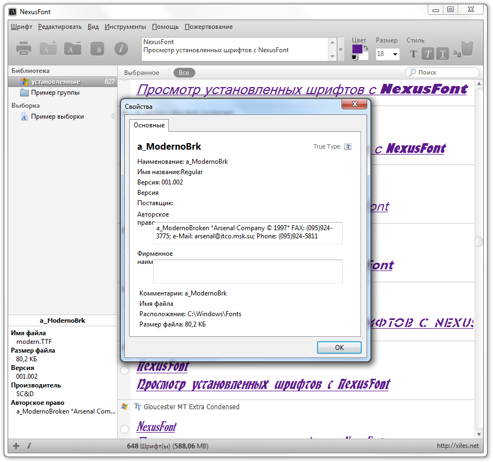Click the swap colors arrows icon
Image resolution: width=493 pixels, height=462 pixels.
click(x=366, y=48)
